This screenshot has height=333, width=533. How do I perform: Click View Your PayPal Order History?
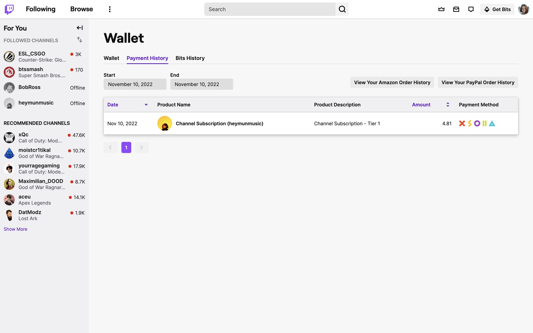click(x=478, y=82)
